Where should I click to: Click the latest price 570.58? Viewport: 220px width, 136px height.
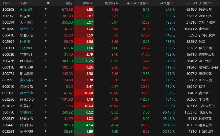point(68,10)
